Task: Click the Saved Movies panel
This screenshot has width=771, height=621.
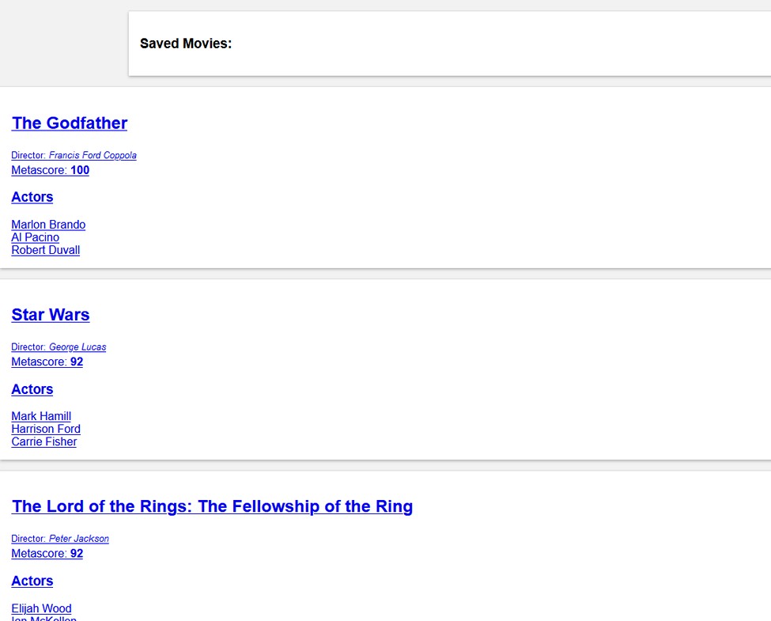Action: pyautogui.click(x=449, y=44)
